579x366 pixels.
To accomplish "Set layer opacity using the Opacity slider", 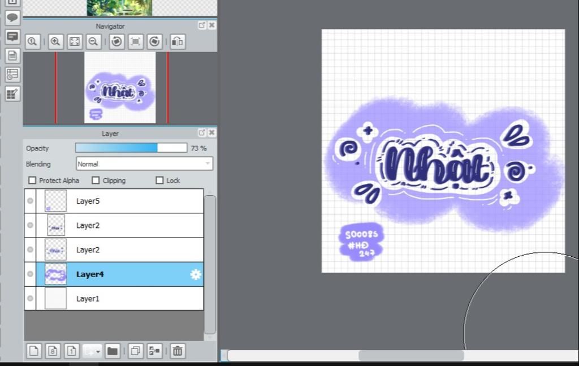I will (x=131, y=148).
